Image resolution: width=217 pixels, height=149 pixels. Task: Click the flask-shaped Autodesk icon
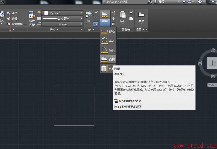189,2
